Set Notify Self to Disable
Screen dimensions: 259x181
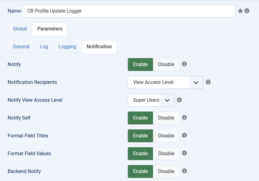pyautogui.click(x=166, y=118)
